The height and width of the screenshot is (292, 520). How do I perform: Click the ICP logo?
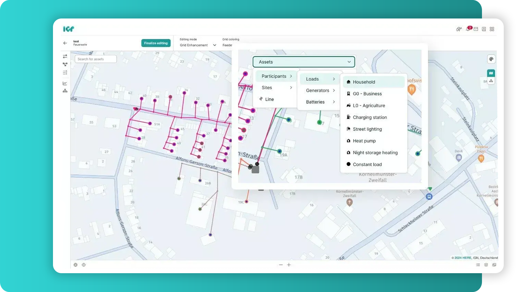click(x=69, y=29)
